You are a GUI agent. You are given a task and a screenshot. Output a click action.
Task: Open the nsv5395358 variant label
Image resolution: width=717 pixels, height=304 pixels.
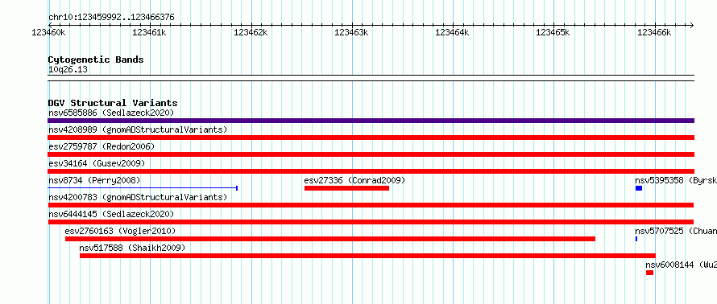click(675, 180)
